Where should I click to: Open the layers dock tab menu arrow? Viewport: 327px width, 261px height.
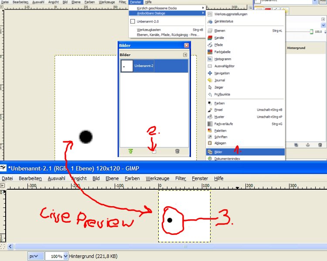pyautogui.click(x=323, y=19)
